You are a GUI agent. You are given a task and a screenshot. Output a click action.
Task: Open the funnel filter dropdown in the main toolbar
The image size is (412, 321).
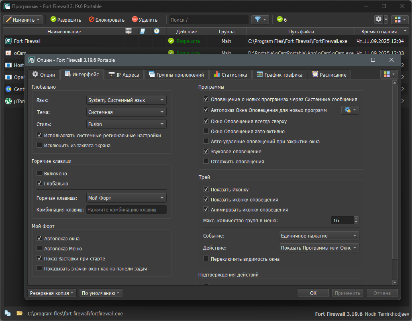[260, 20]
